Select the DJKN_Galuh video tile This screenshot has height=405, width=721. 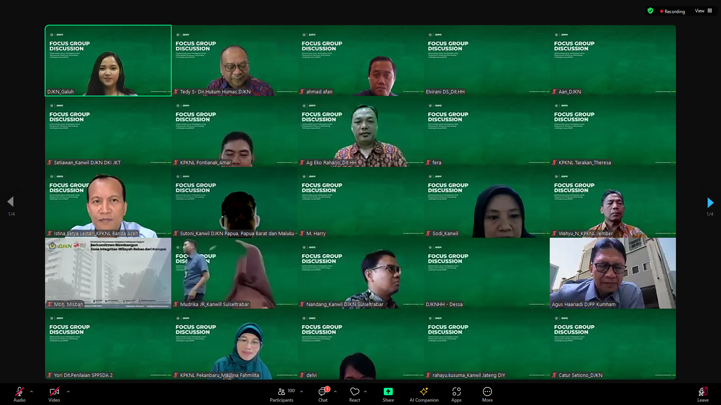108,61
